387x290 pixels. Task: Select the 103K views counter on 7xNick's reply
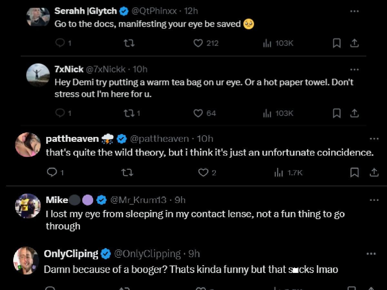(277, 113)
